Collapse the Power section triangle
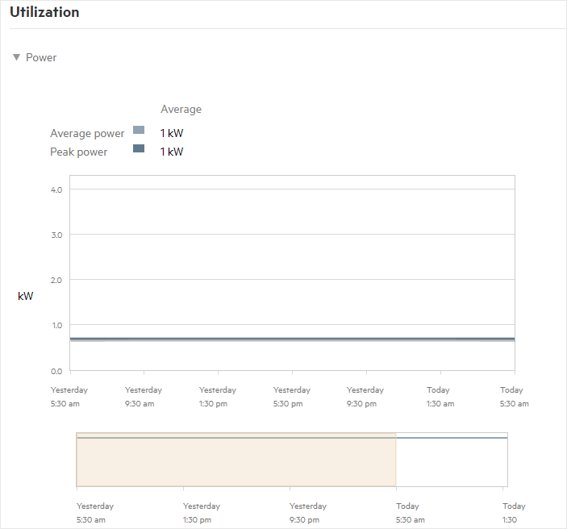Image resolution: width=567 pixels, height=529 pixels. point(16,57)
